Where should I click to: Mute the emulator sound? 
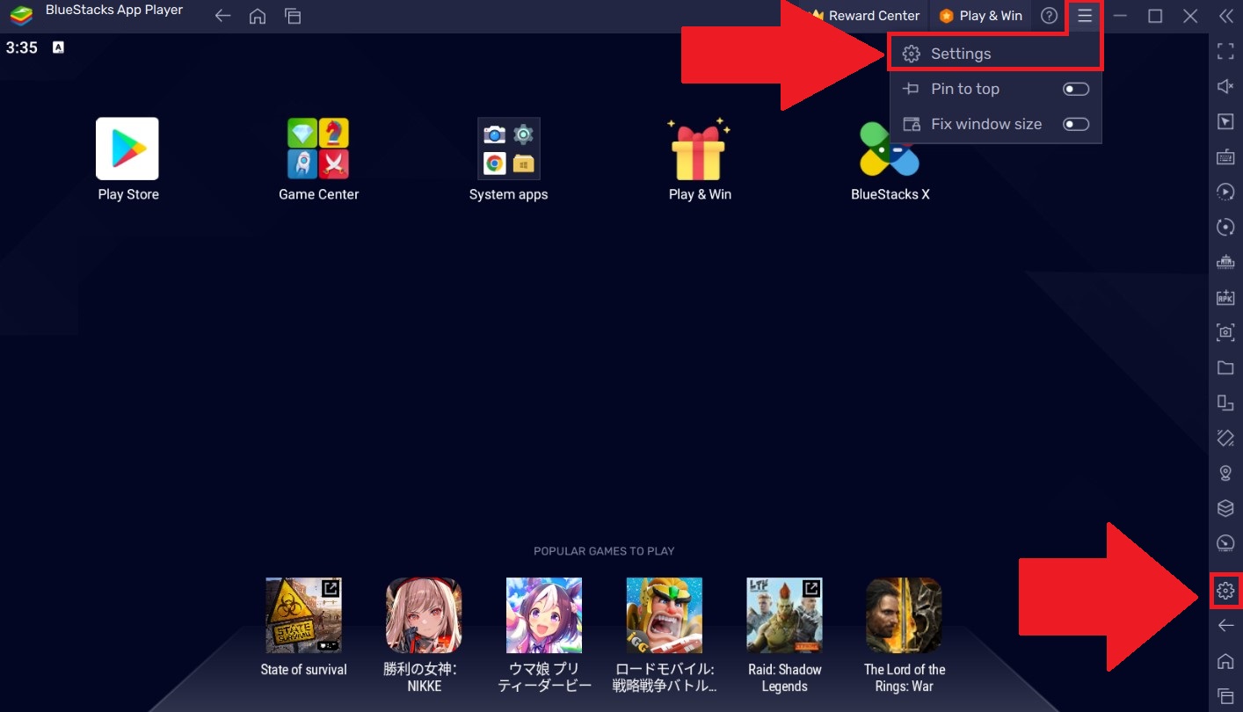(x=1225, y=86)
